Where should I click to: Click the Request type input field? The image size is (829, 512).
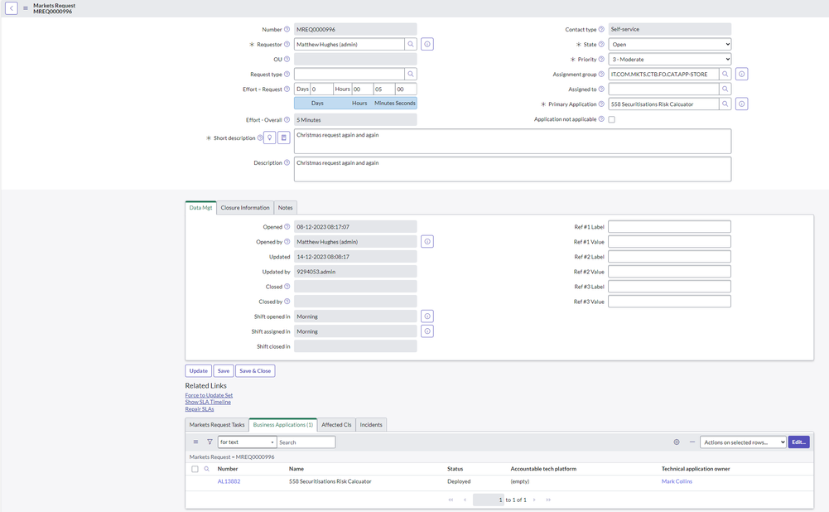point(349,74)
